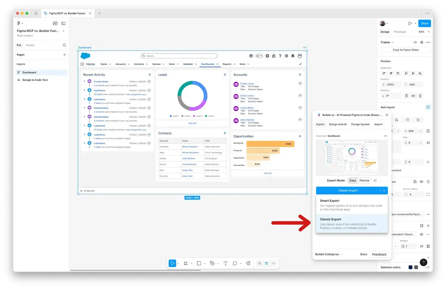The image size is (446, 289).
Task: Switch to Import tab in plugin
Action: click(378, 124)
